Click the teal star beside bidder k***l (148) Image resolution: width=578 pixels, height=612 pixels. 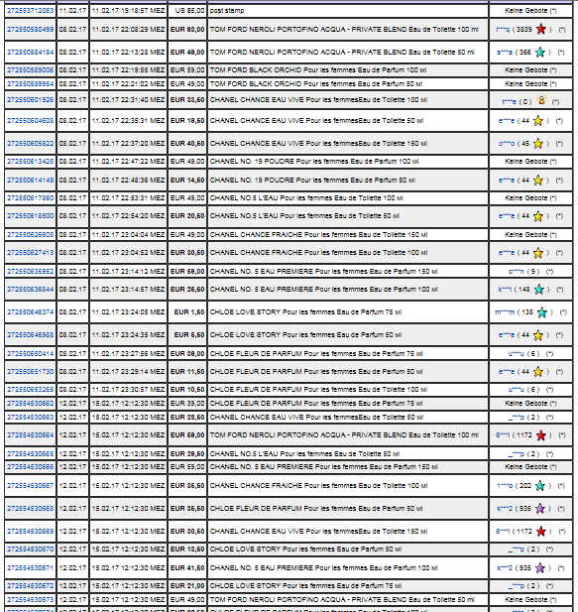[539, 290]
